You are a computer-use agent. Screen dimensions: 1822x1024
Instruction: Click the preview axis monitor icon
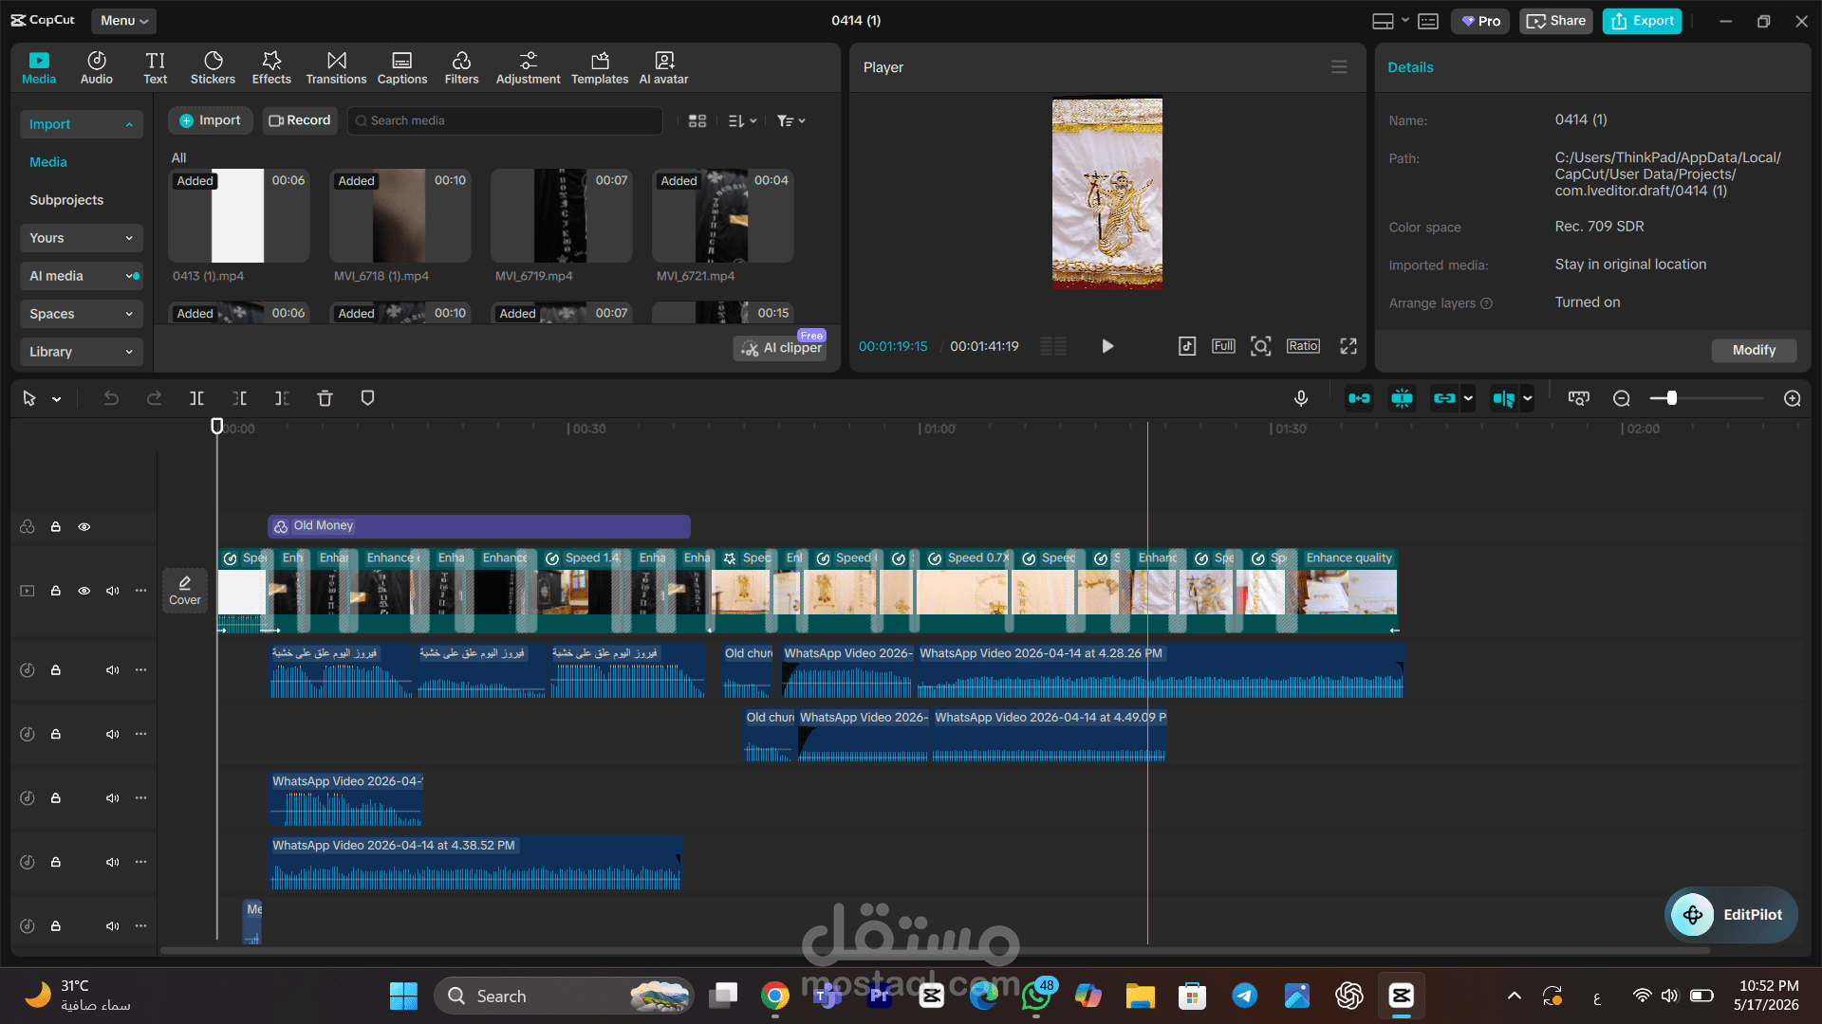pos(1579,398)
